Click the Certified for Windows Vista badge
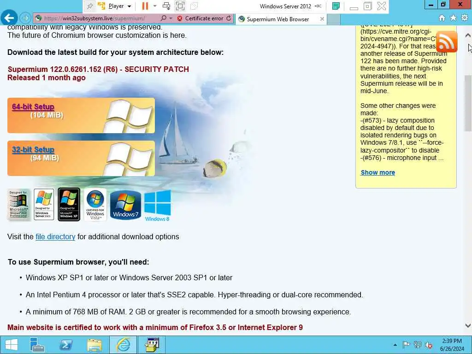 coord(95,205)
